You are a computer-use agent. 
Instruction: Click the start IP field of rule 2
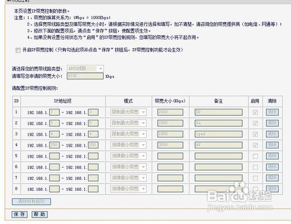coord(54,123)
